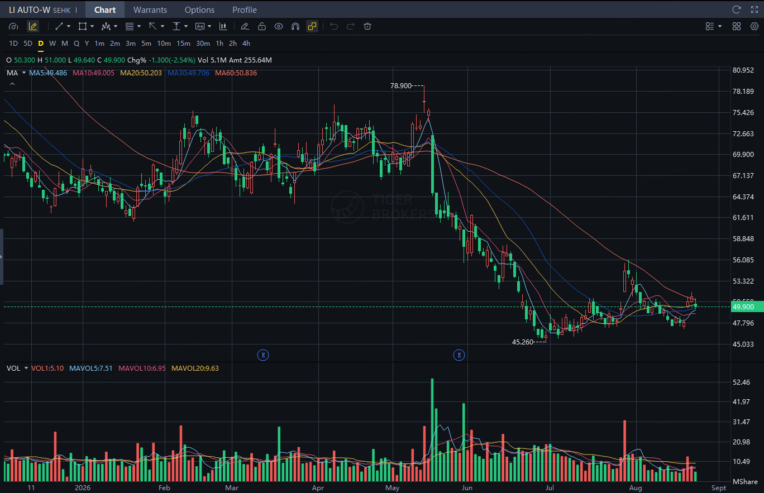Viewport: 764px width, 493px height.
Task: Switch to the Profile tab
Action: click(x=245, y=9)
